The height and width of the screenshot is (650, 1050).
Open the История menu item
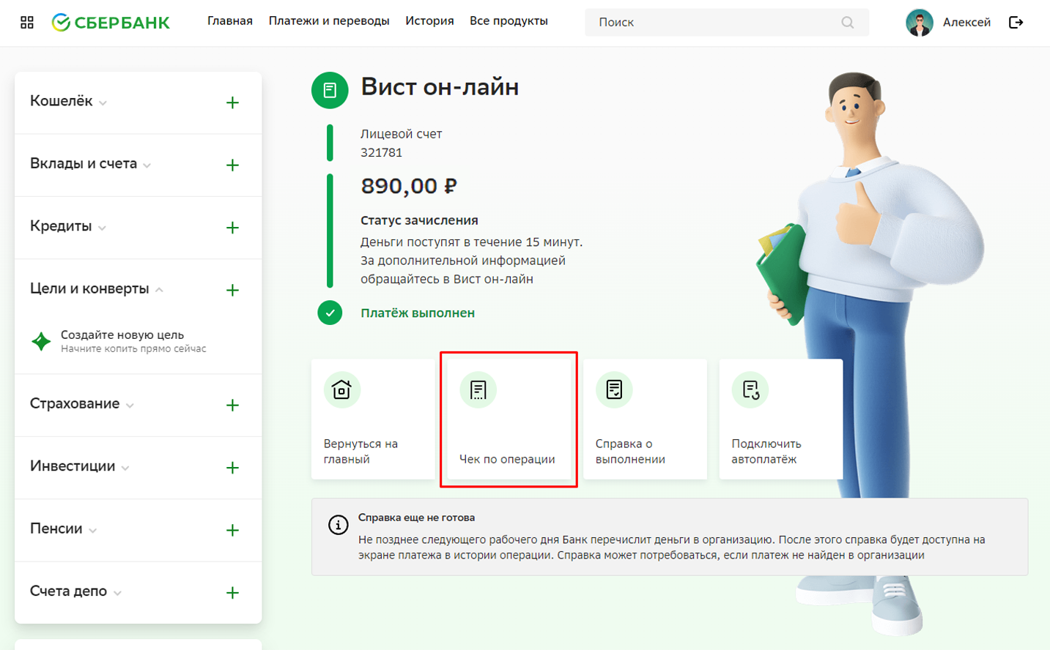point(429,21)
